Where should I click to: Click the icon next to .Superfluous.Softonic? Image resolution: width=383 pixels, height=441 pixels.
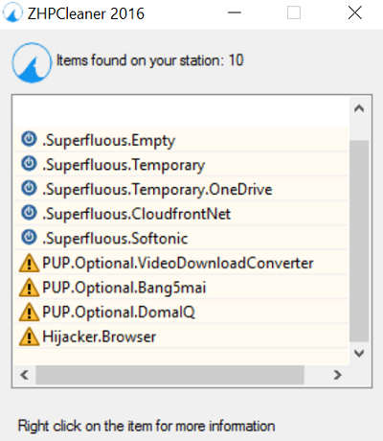tap(29, 238)
